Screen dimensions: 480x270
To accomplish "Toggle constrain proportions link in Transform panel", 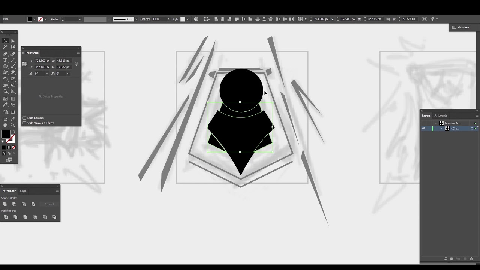I will point(76,64).
